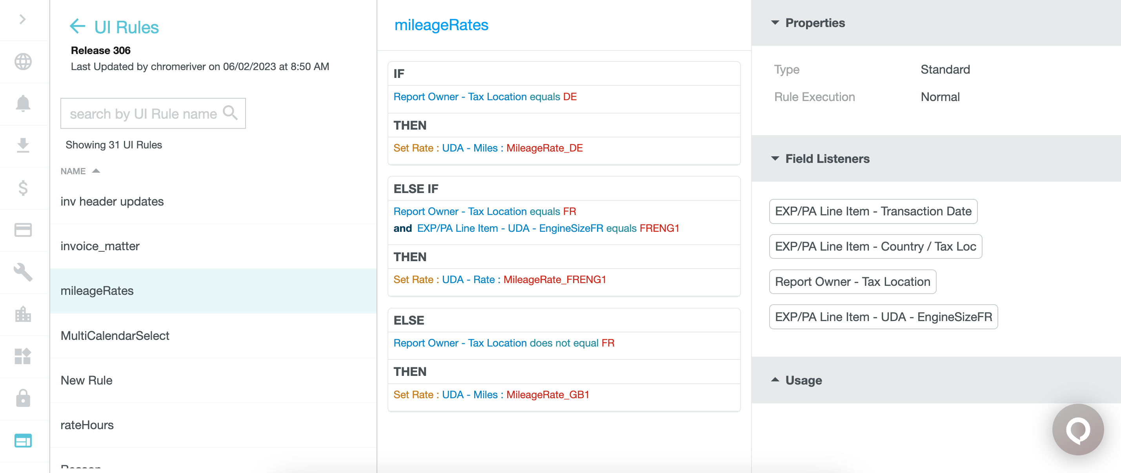
Task: Click the widgets icon in the sidebar
Action: point(23,356)
